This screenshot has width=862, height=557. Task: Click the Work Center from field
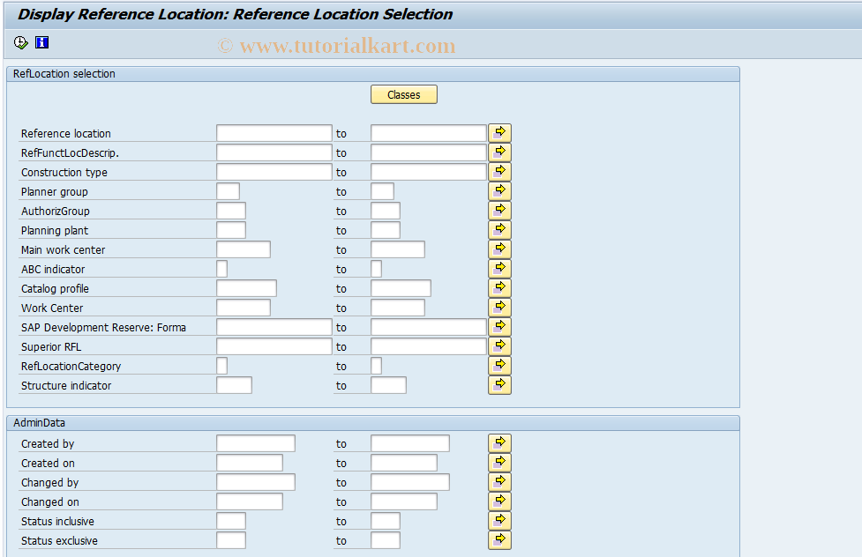[x=244, y=307]
